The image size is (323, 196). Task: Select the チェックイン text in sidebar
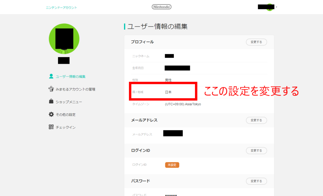tap(66, 127)
